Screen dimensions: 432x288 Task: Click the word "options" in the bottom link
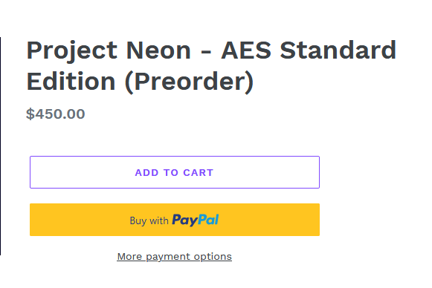213,257
